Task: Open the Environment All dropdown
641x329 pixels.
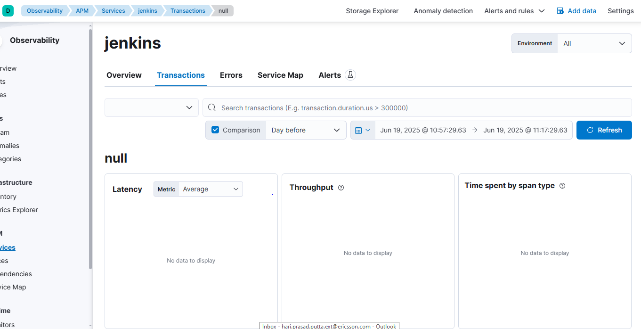Action: (x=594, y=43)
